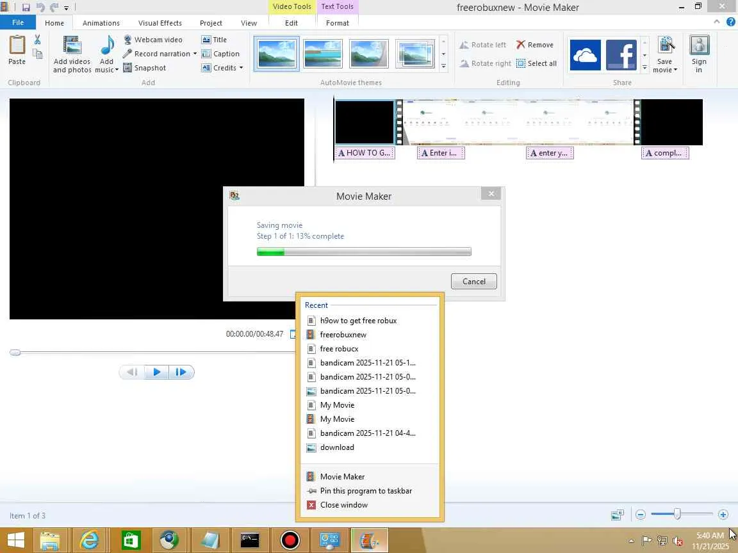Click Select all in Editing group

coord(537,63)
